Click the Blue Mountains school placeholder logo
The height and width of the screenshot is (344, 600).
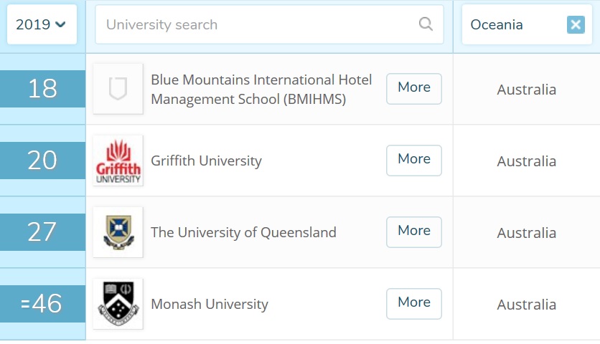(118, 89)
